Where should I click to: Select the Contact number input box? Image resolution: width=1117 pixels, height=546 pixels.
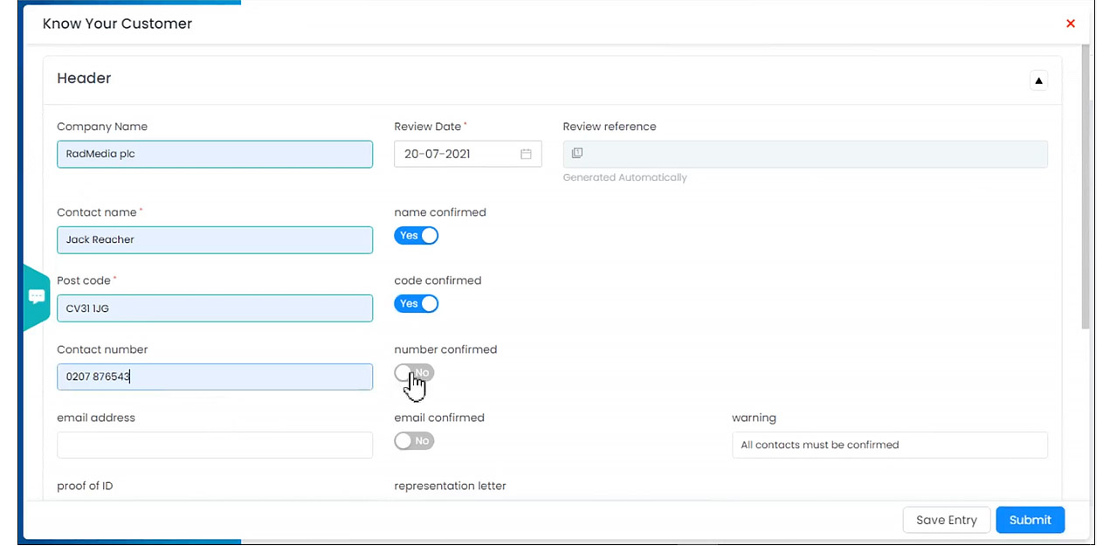215,377
